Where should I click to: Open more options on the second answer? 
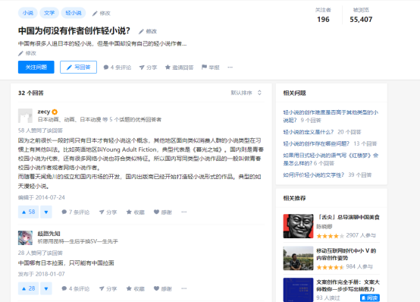click(x=183, y=288)
